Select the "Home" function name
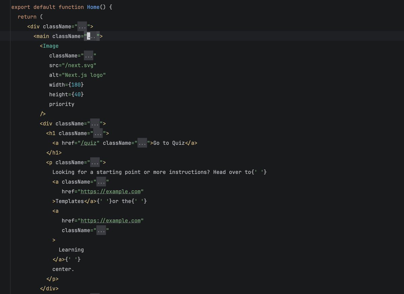Screen dimensions: 404x294 (x=93, y=7)
